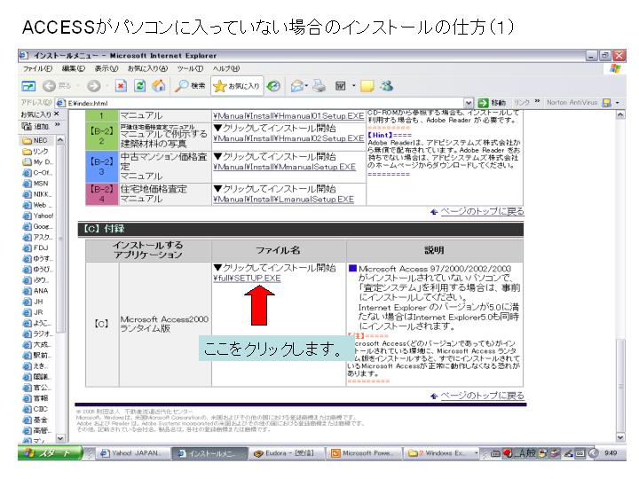Click the Norton AntiVirus toolbar icon

click(606, 103)
